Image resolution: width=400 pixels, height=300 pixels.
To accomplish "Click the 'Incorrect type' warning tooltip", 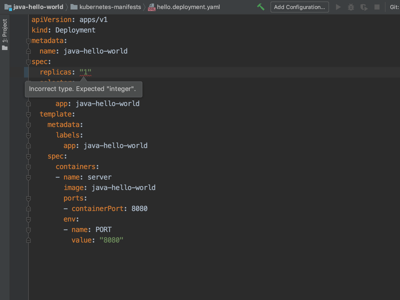I will pyautogui.click(x=83, y=89).
